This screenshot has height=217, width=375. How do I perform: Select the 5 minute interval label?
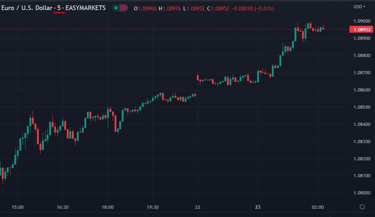59,8
